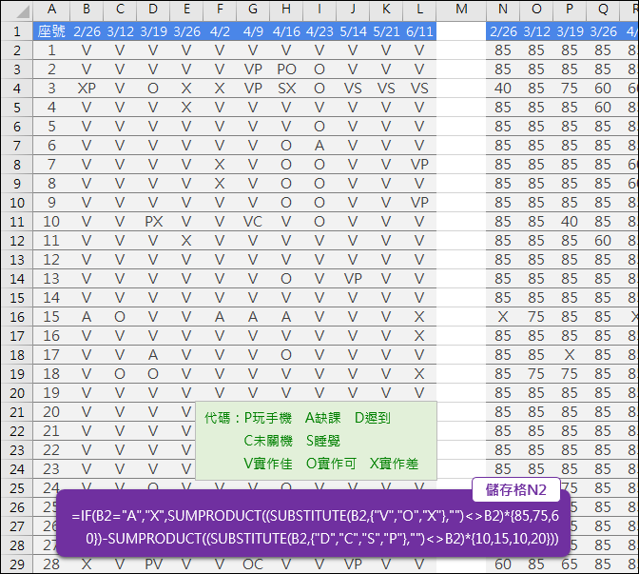Click the 2/26 header in column N
Viewport: 639px width, 574px height.
coord(503,31)
